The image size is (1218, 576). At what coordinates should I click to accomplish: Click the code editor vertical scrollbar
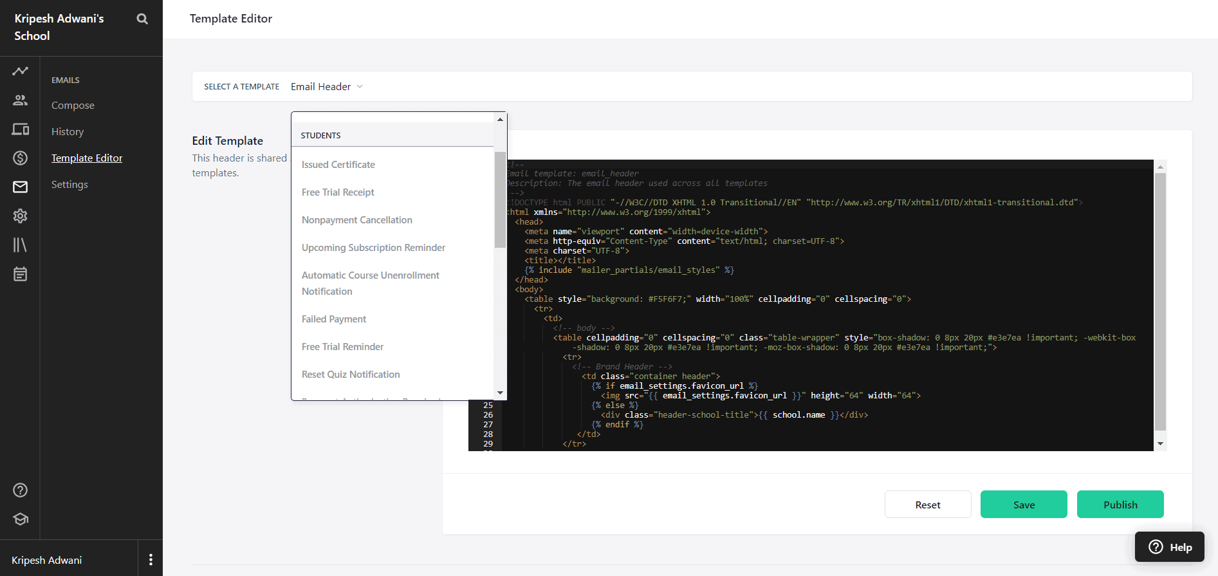pyautogui.click(x=1160, y=301)
